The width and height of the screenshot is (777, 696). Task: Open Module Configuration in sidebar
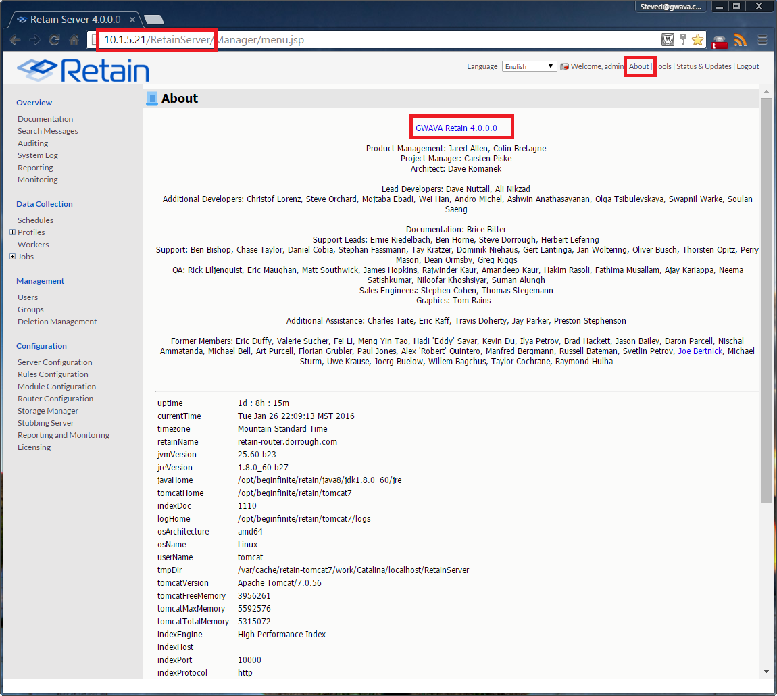pos(57,387)
